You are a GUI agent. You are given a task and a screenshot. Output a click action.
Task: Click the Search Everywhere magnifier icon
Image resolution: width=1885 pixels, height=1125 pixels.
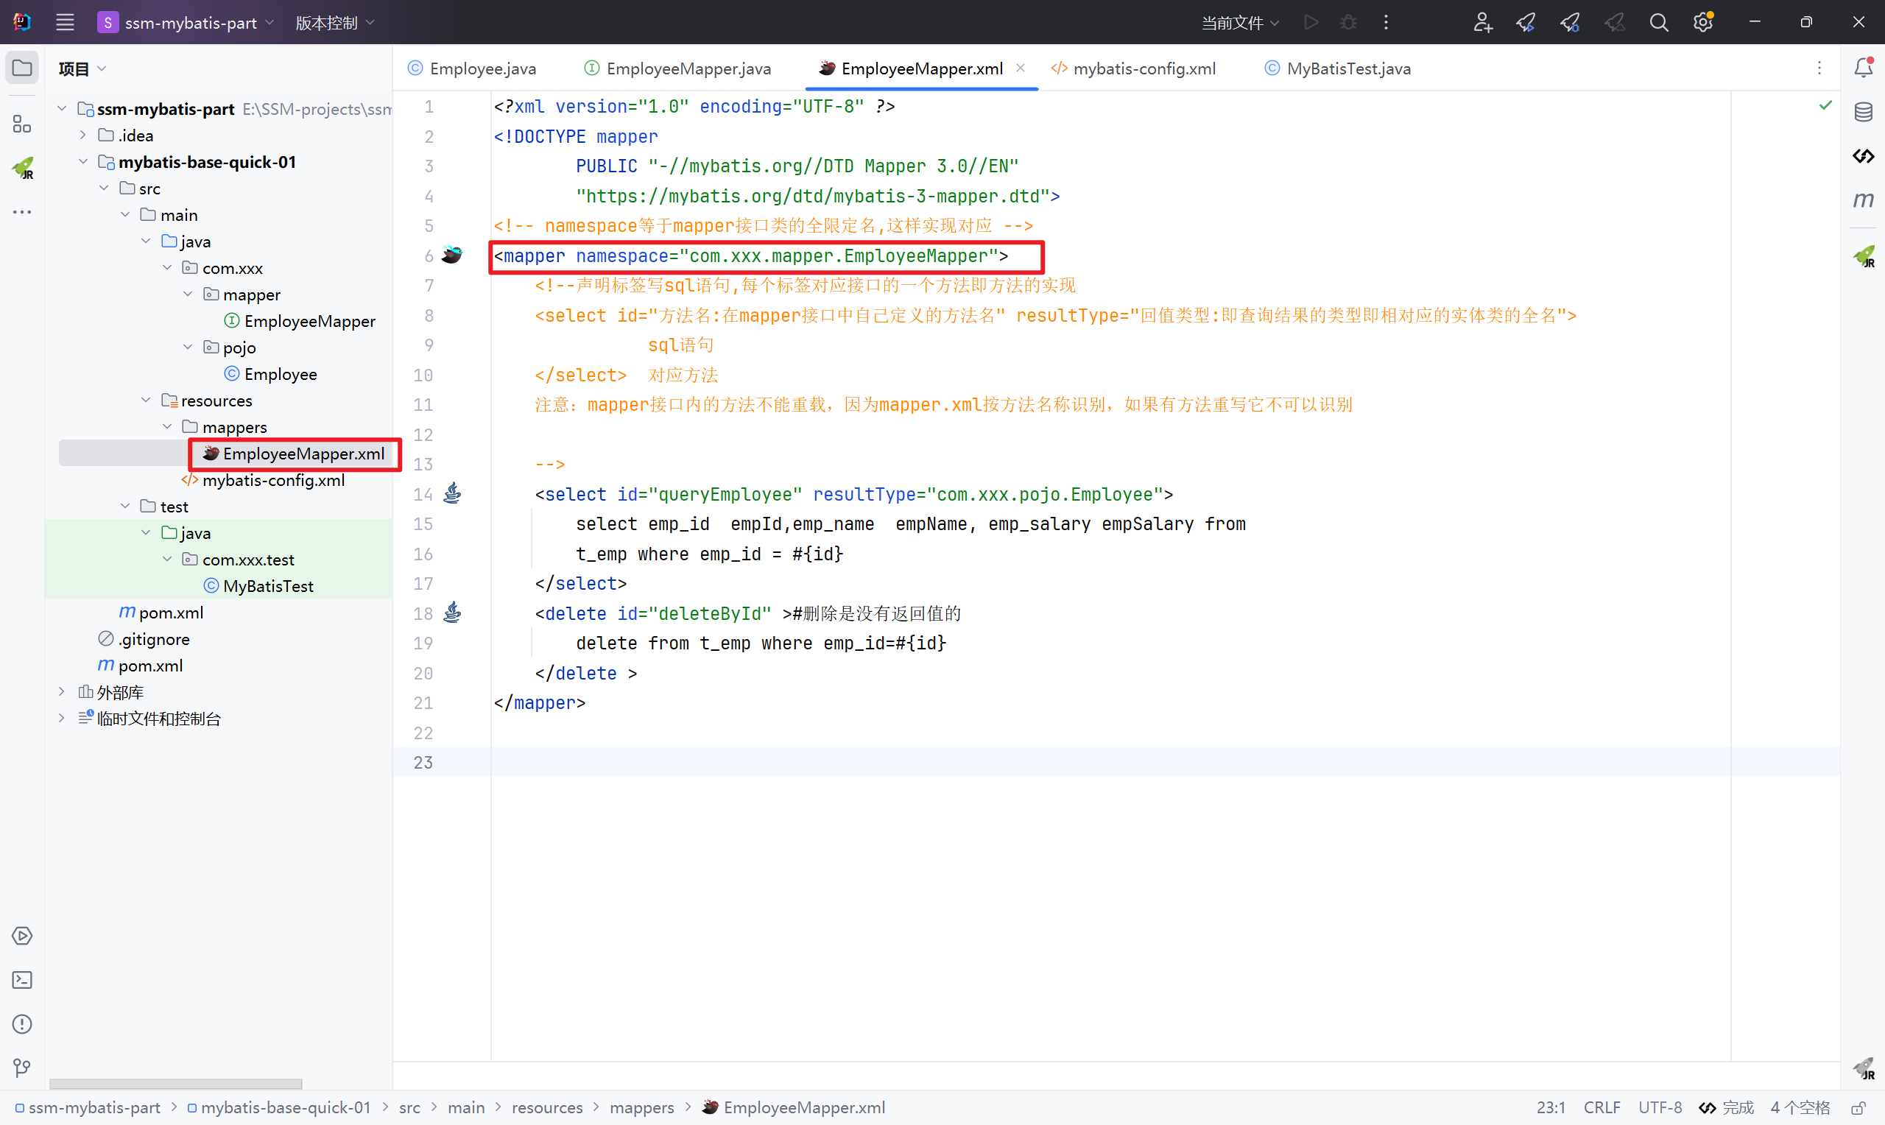(x=1658, y=23)
